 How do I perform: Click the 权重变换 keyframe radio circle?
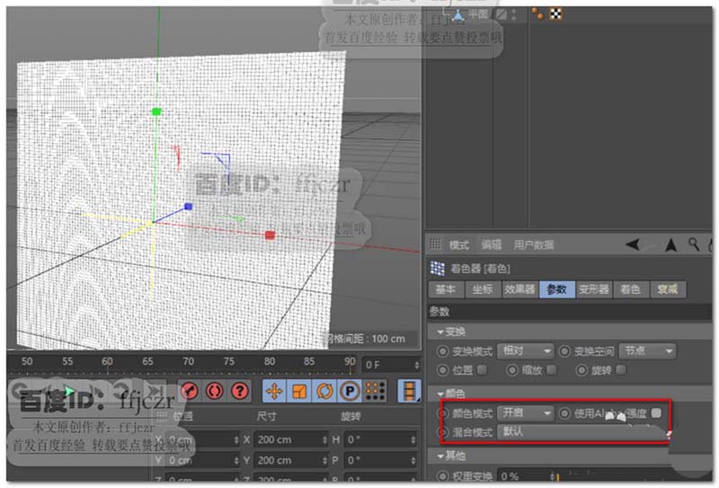point(442,476)
